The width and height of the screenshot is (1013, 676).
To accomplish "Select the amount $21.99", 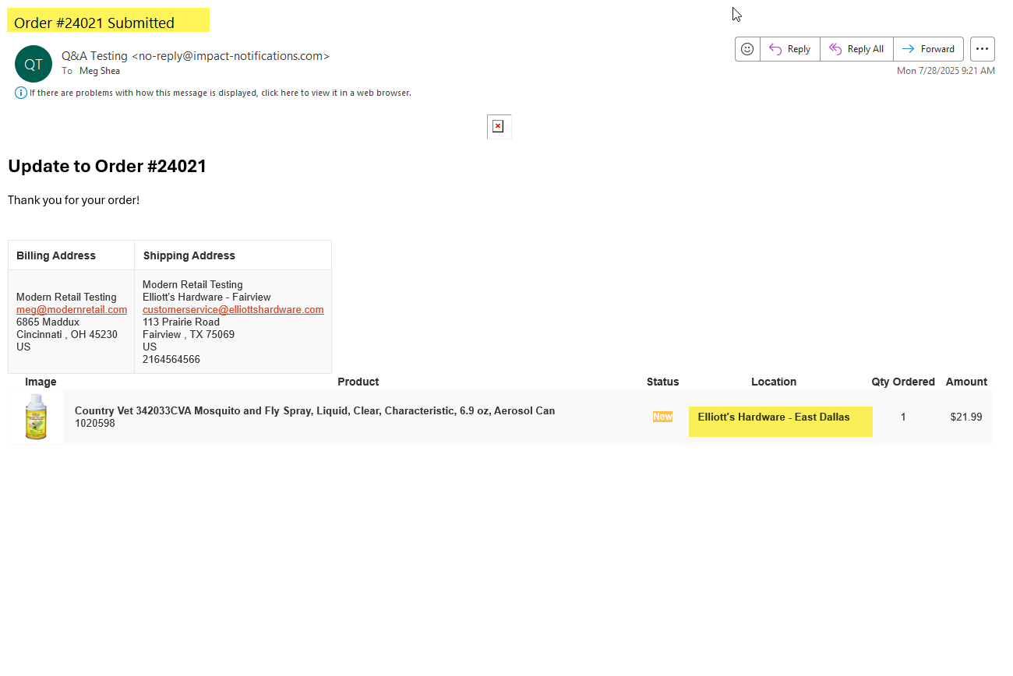I will (966, 417).
